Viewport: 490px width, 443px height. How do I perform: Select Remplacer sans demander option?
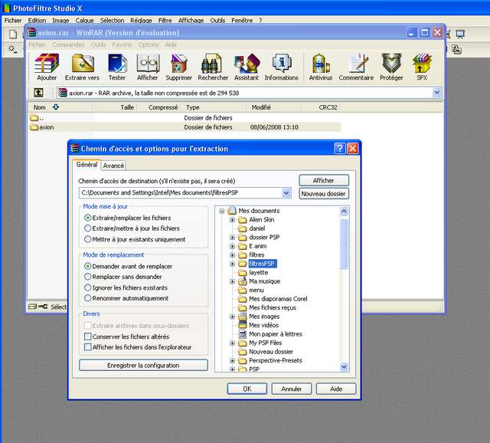tap(88, 277)
